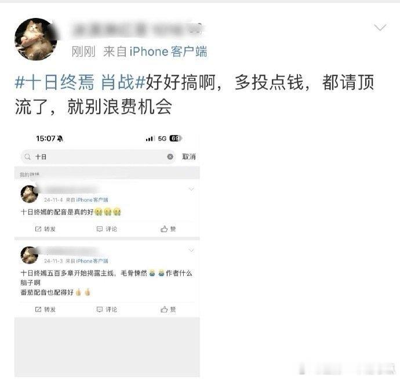The height and width of the screenshot is (379, 400).
Task: Select the 我的微博 section header
Action: point(30,174)
